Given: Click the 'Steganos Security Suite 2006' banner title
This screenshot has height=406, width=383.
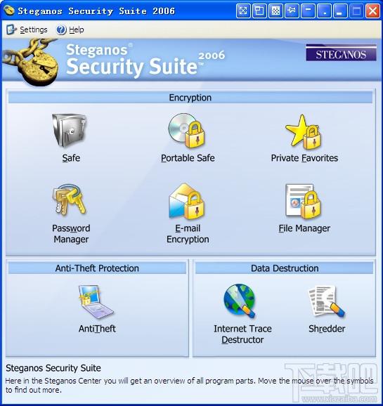Looking at the screenshot, I should [145, 60].
